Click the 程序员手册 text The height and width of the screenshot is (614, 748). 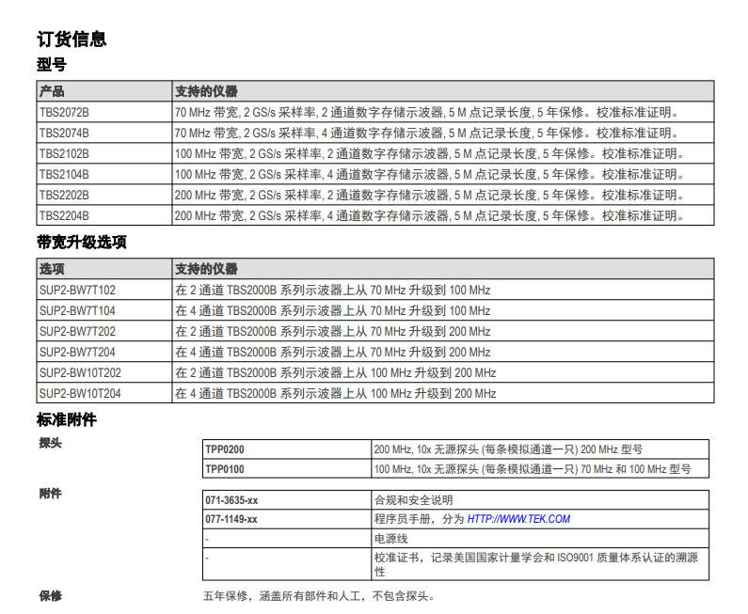(x=403, y=519)
